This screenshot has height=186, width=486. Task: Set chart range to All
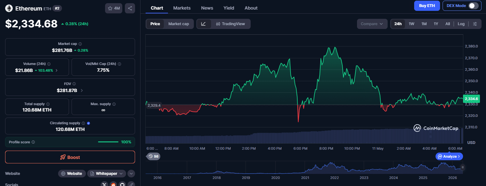click(x=448, y=24)
